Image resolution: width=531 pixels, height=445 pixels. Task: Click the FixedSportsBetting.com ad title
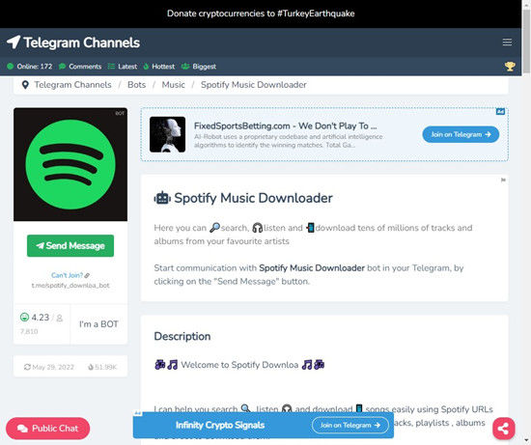coord(285,126)
